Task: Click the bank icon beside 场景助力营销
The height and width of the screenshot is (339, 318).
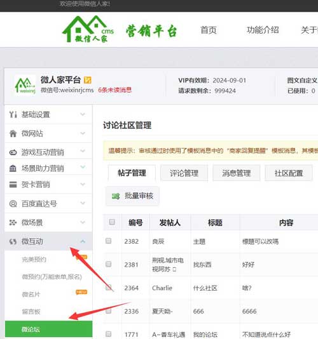Action: [13, 168]
